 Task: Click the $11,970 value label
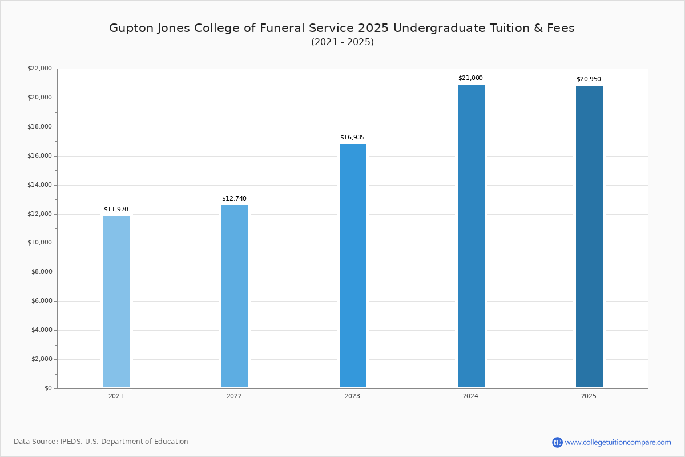[x=116, y=209]
